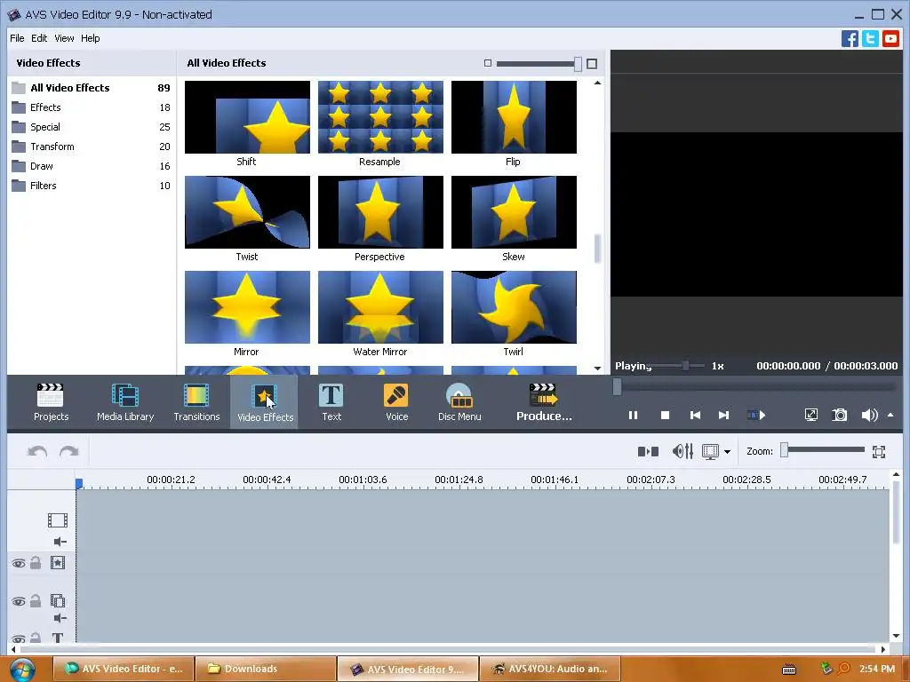The width and height of the screenshot is (910, 682).
Task: Open the audio mixer
Action: point(682,451)
